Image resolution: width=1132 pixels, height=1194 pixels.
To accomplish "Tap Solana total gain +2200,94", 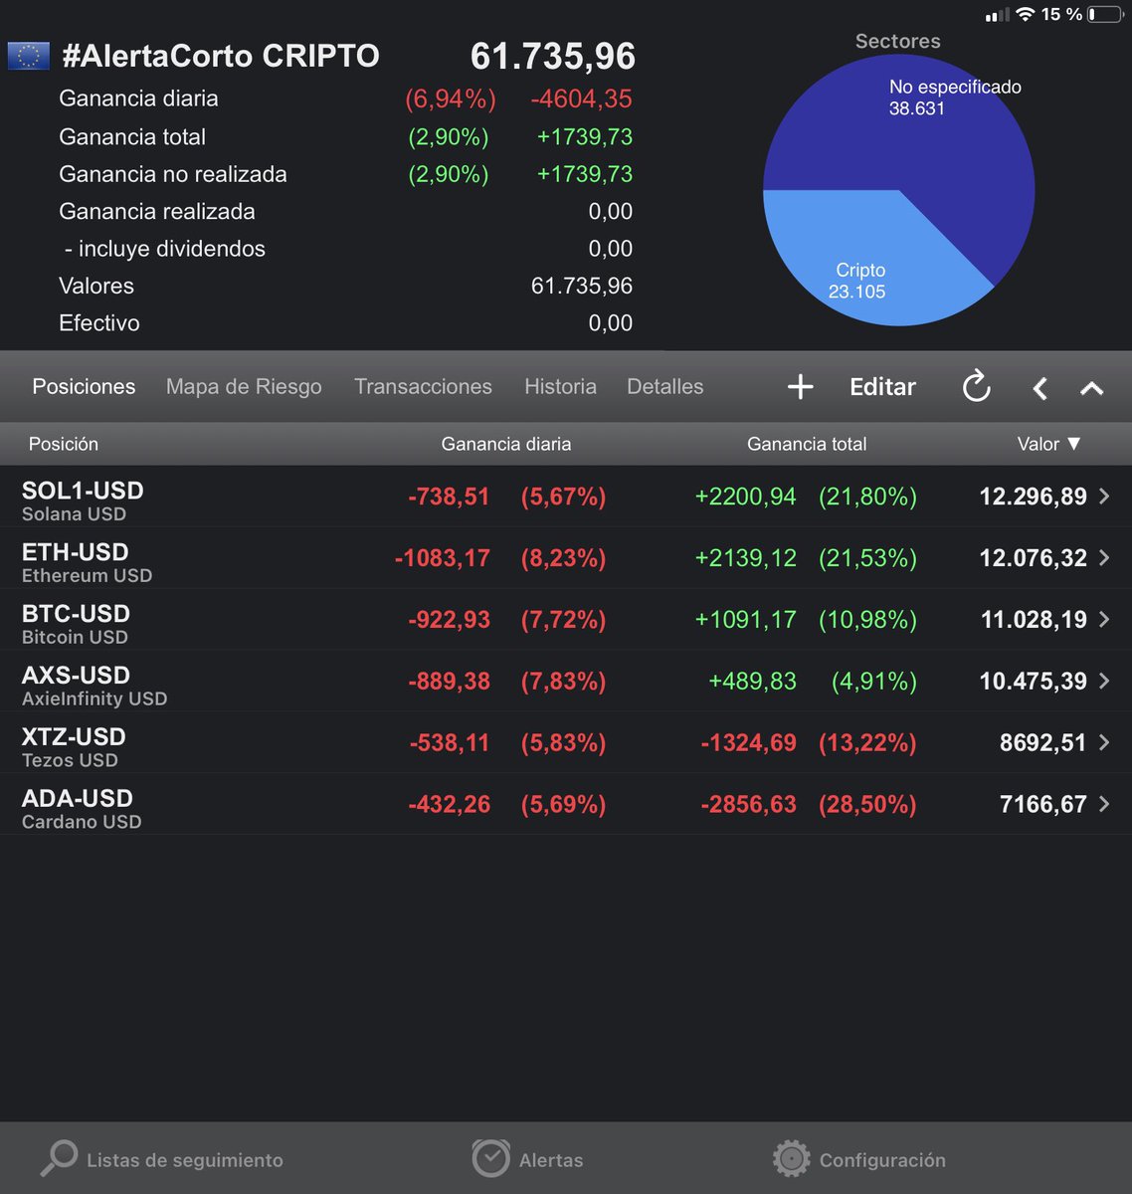I will click(x=746, y=497).
